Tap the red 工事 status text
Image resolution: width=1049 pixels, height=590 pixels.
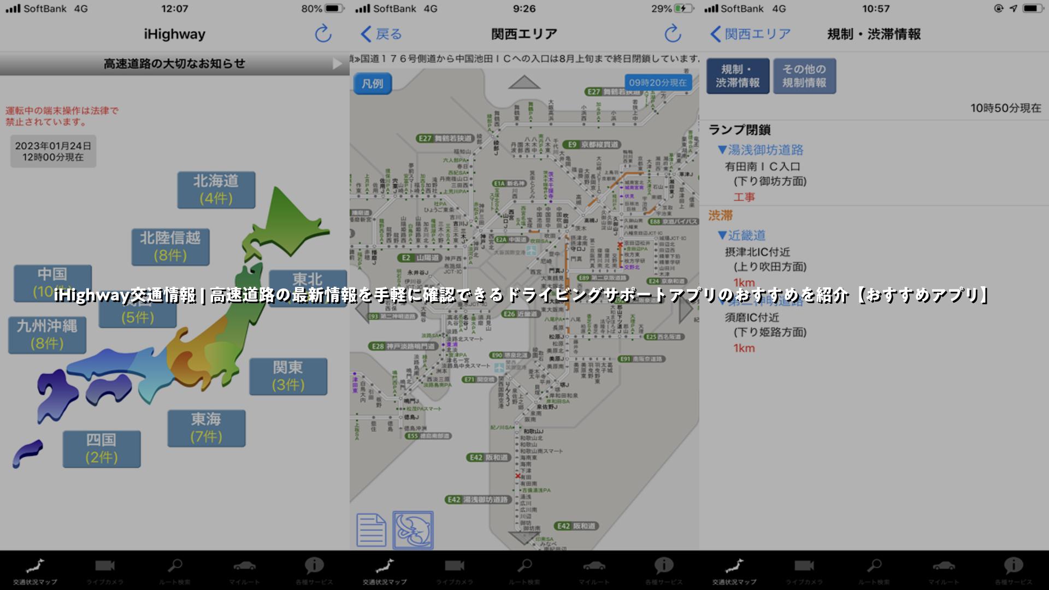point(744,197)
